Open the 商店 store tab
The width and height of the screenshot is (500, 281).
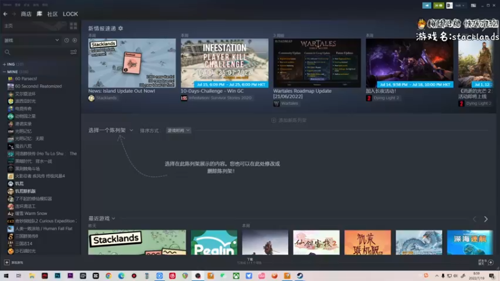pyautogui.click(x=26, y=14)
